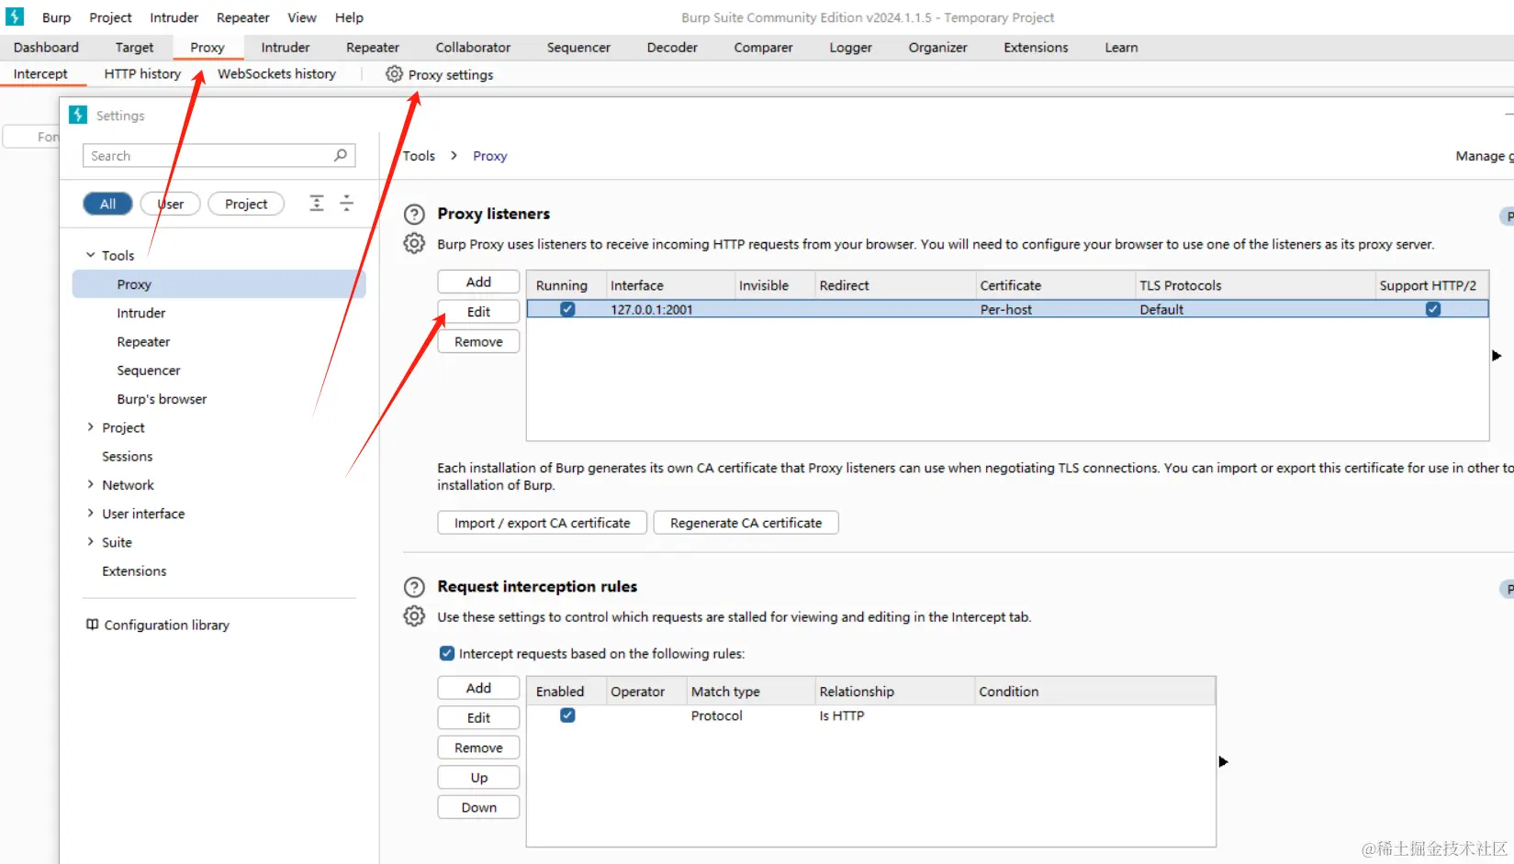The image size is (1514, 864).
Task: Select Sequencer in the settings tree
Action: pyautogui.click(x=149, y=371)
